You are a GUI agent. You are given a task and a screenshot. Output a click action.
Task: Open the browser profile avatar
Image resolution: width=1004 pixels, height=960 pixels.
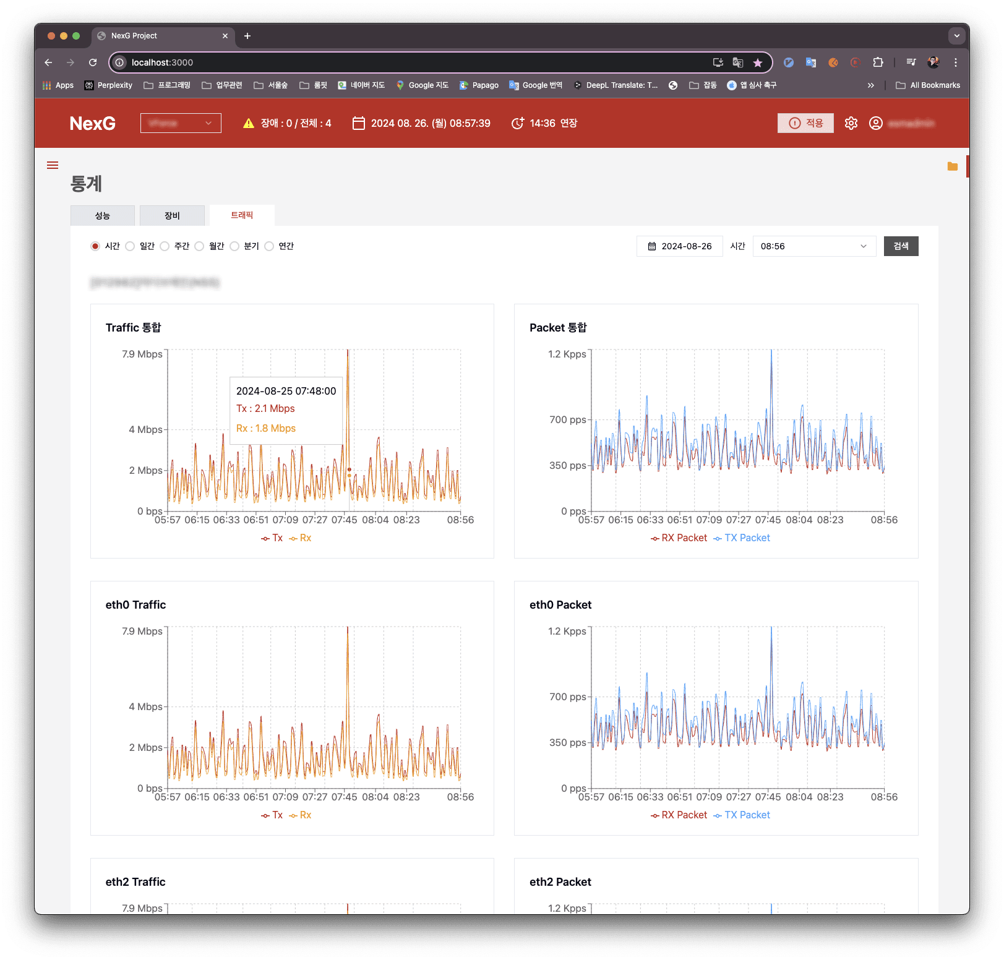tap(933, 62)
